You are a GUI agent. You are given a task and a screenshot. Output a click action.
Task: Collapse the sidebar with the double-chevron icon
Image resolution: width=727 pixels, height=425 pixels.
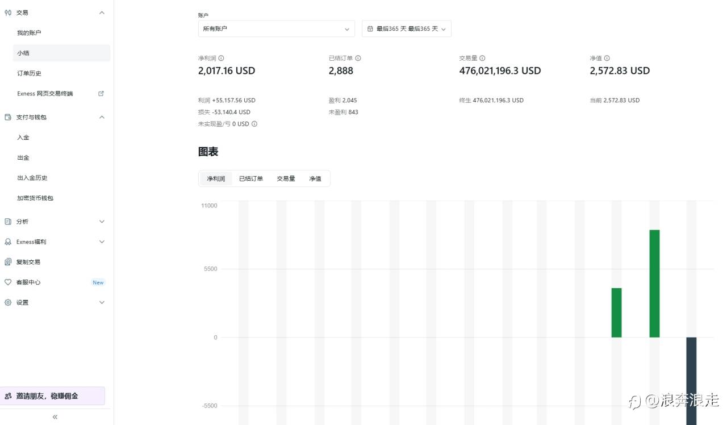55,417
